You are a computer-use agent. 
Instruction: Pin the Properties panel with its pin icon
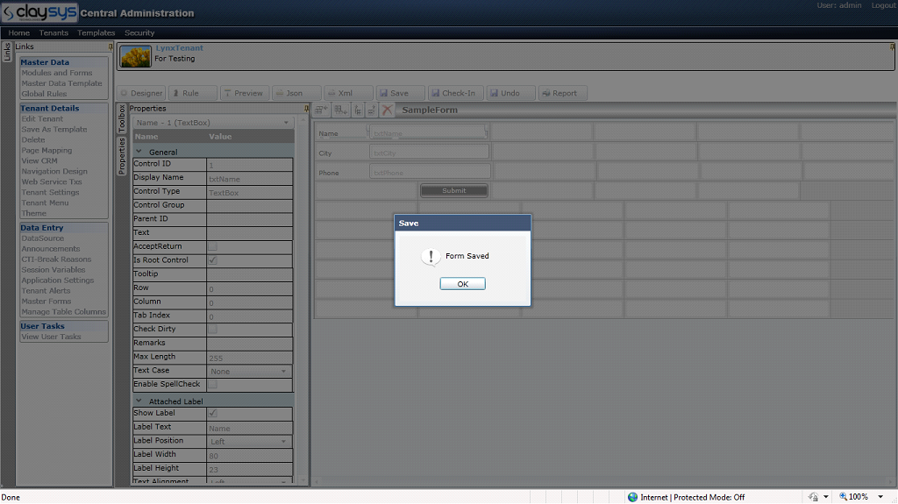click(306, 108)
